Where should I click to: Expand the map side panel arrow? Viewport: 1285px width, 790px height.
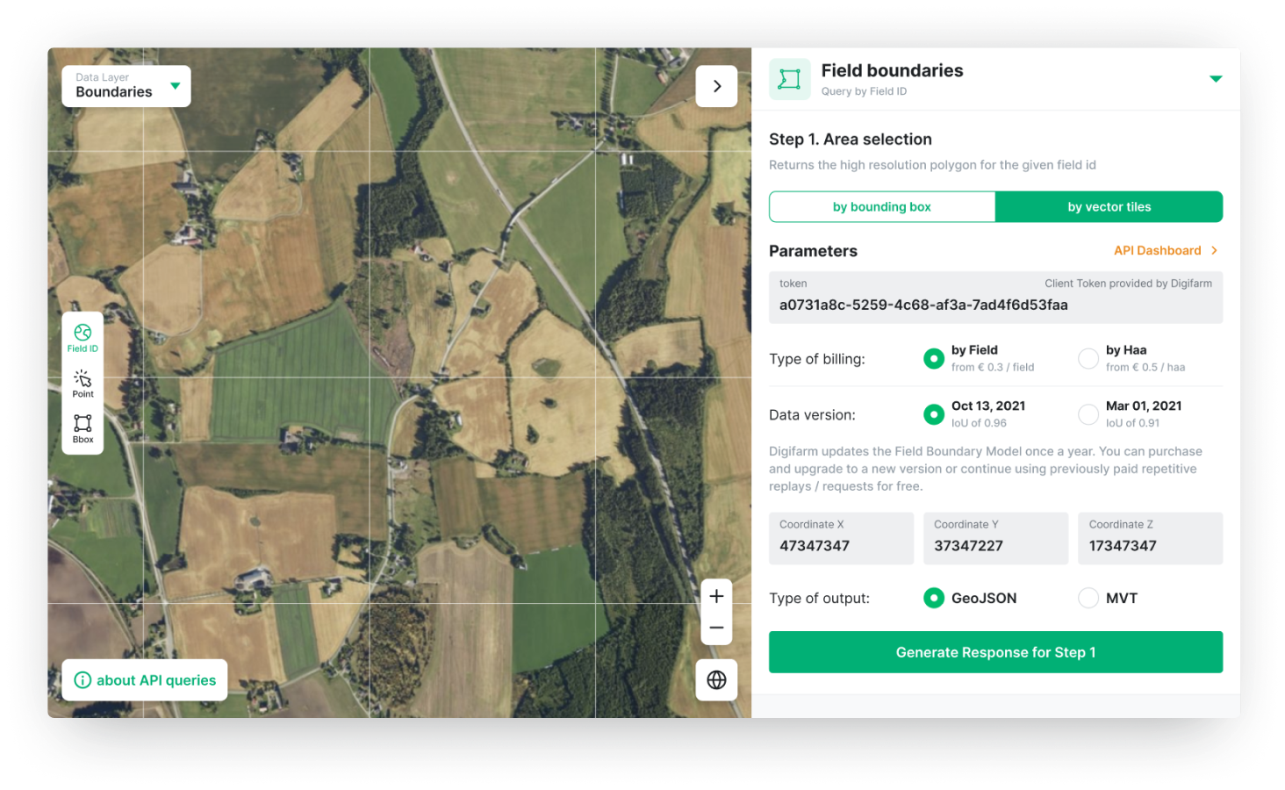tap(716, 86)
